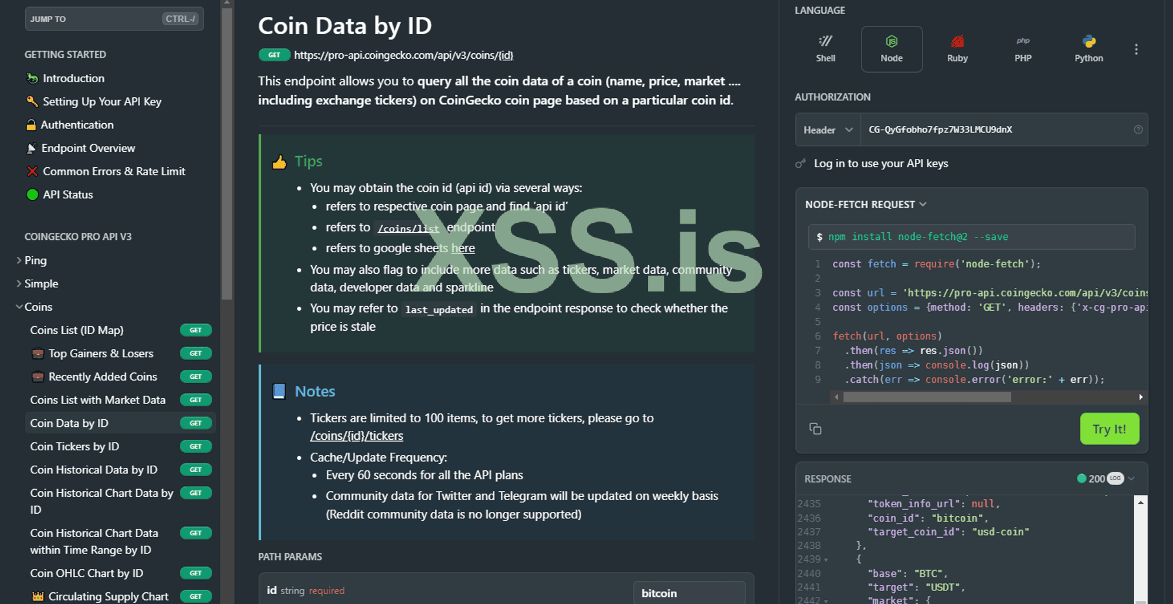Focus the id path param field
The height and width of the screenshot is (604, 1173).
pos(689,593)
